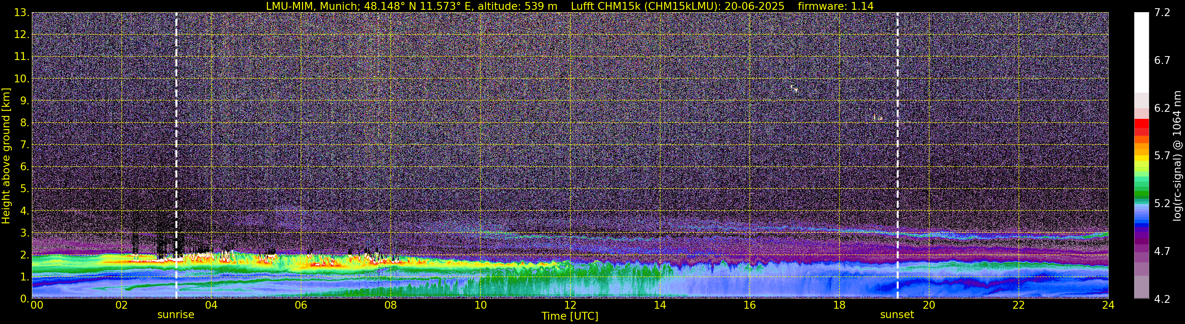1185x324 pixels.
Task: Click the time axis tick "14"
Action: (x=660, y=305)
